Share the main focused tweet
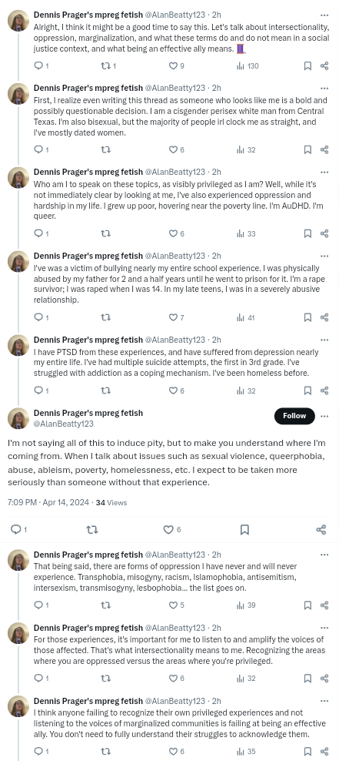This screenshot has width=339, height=761. coord(321,529)
